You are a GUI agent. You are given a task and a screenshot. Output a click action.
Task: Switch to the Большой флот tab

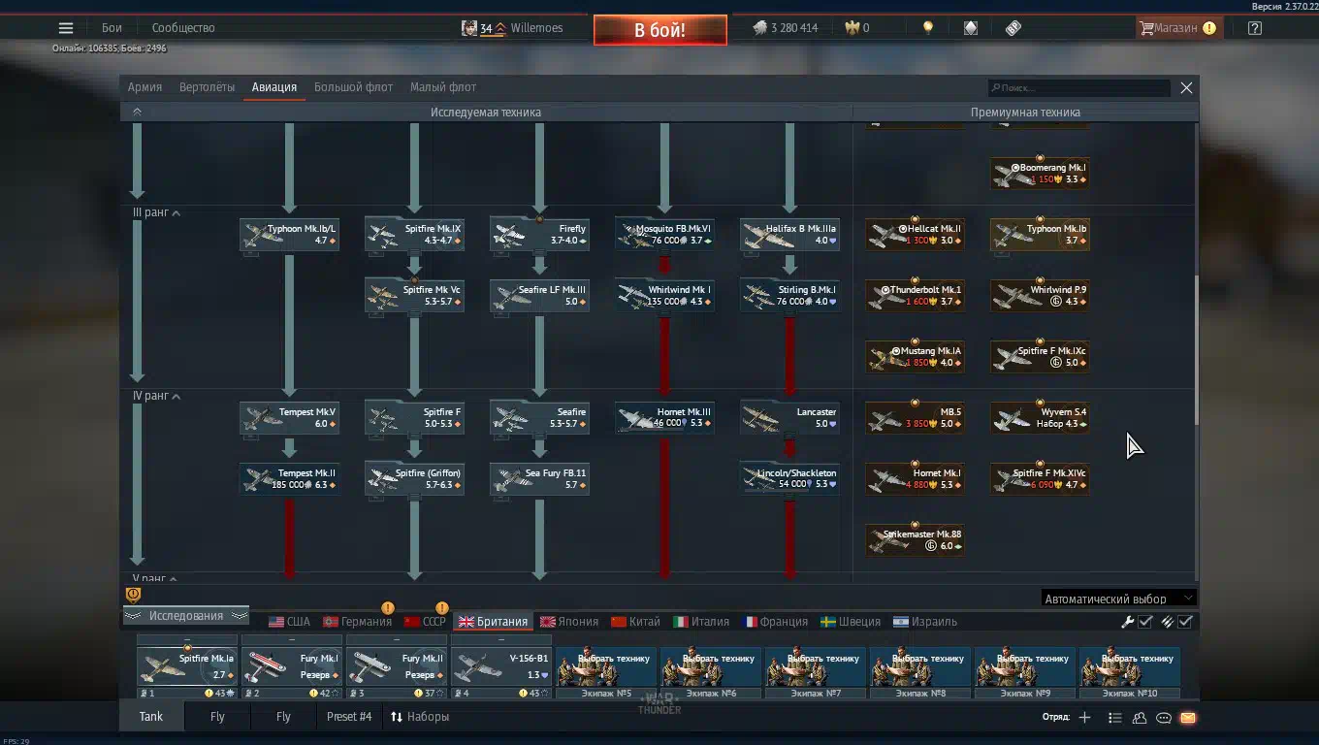(353, 87)
